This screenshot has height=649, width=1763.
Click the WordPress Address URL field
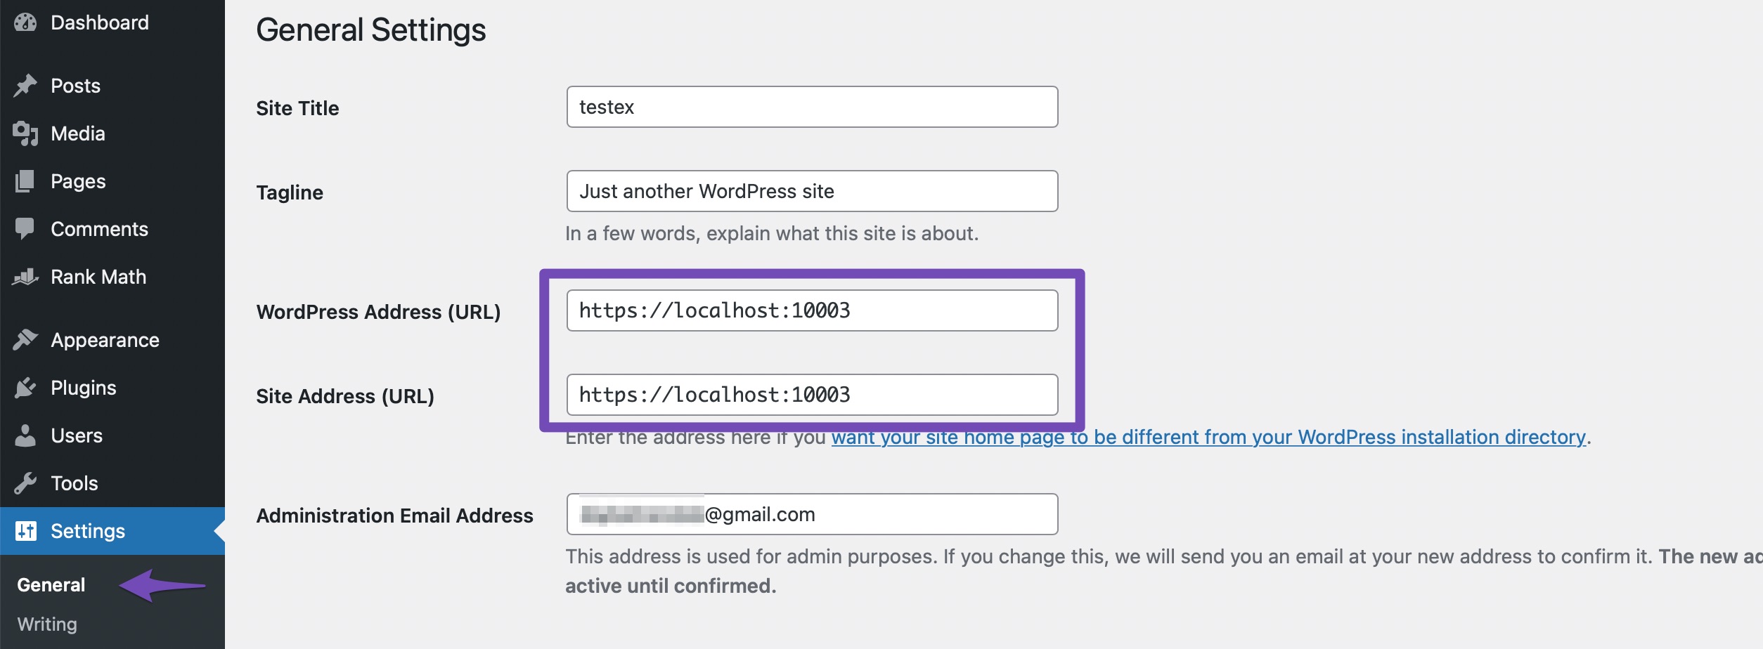click(812, 310)
